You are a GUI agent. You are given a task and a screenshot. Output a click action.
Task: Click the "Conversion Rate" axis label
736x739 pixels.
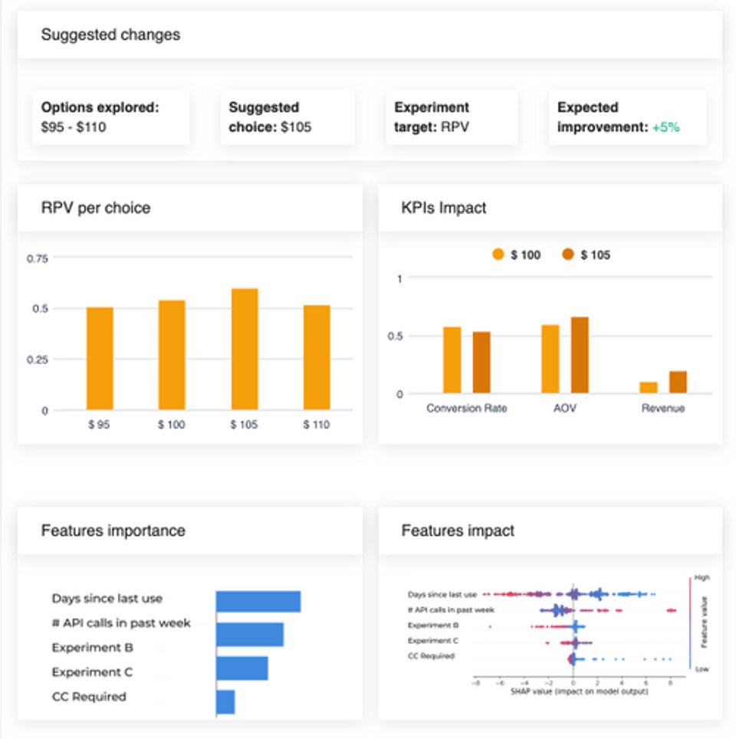467,408
